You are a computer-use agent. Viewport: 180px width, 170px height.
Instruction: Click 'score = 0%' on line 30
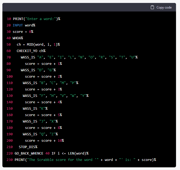pyautogui.click(x=23, y=32)
